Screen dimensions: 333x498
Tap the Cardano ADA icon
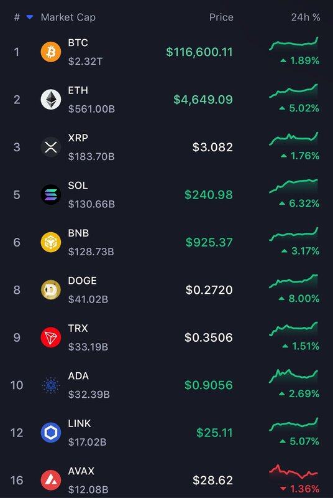51,385
